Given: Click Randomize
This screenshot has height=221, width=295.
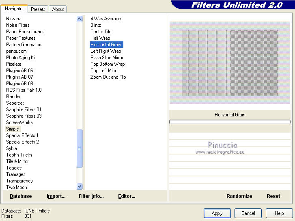Looking at the screenshot, I should tap(239, 196).
